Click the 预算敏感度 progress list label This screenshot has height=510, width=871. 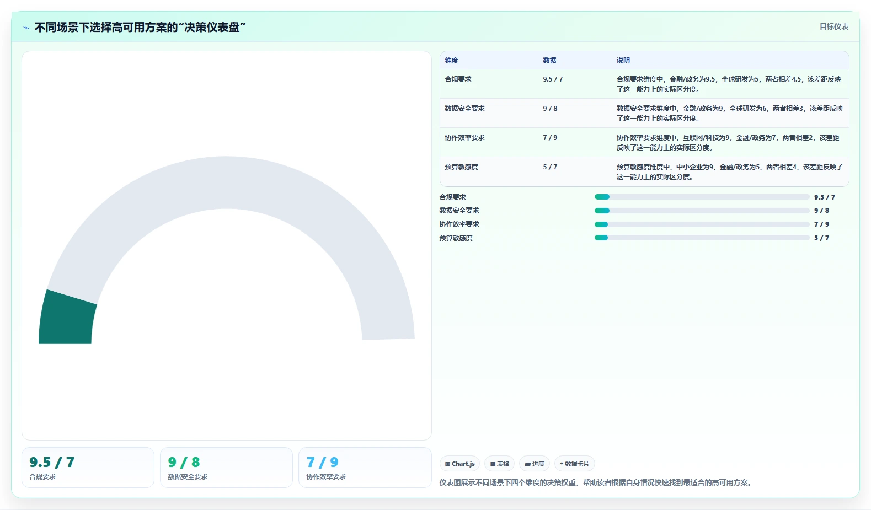(456, 238)
